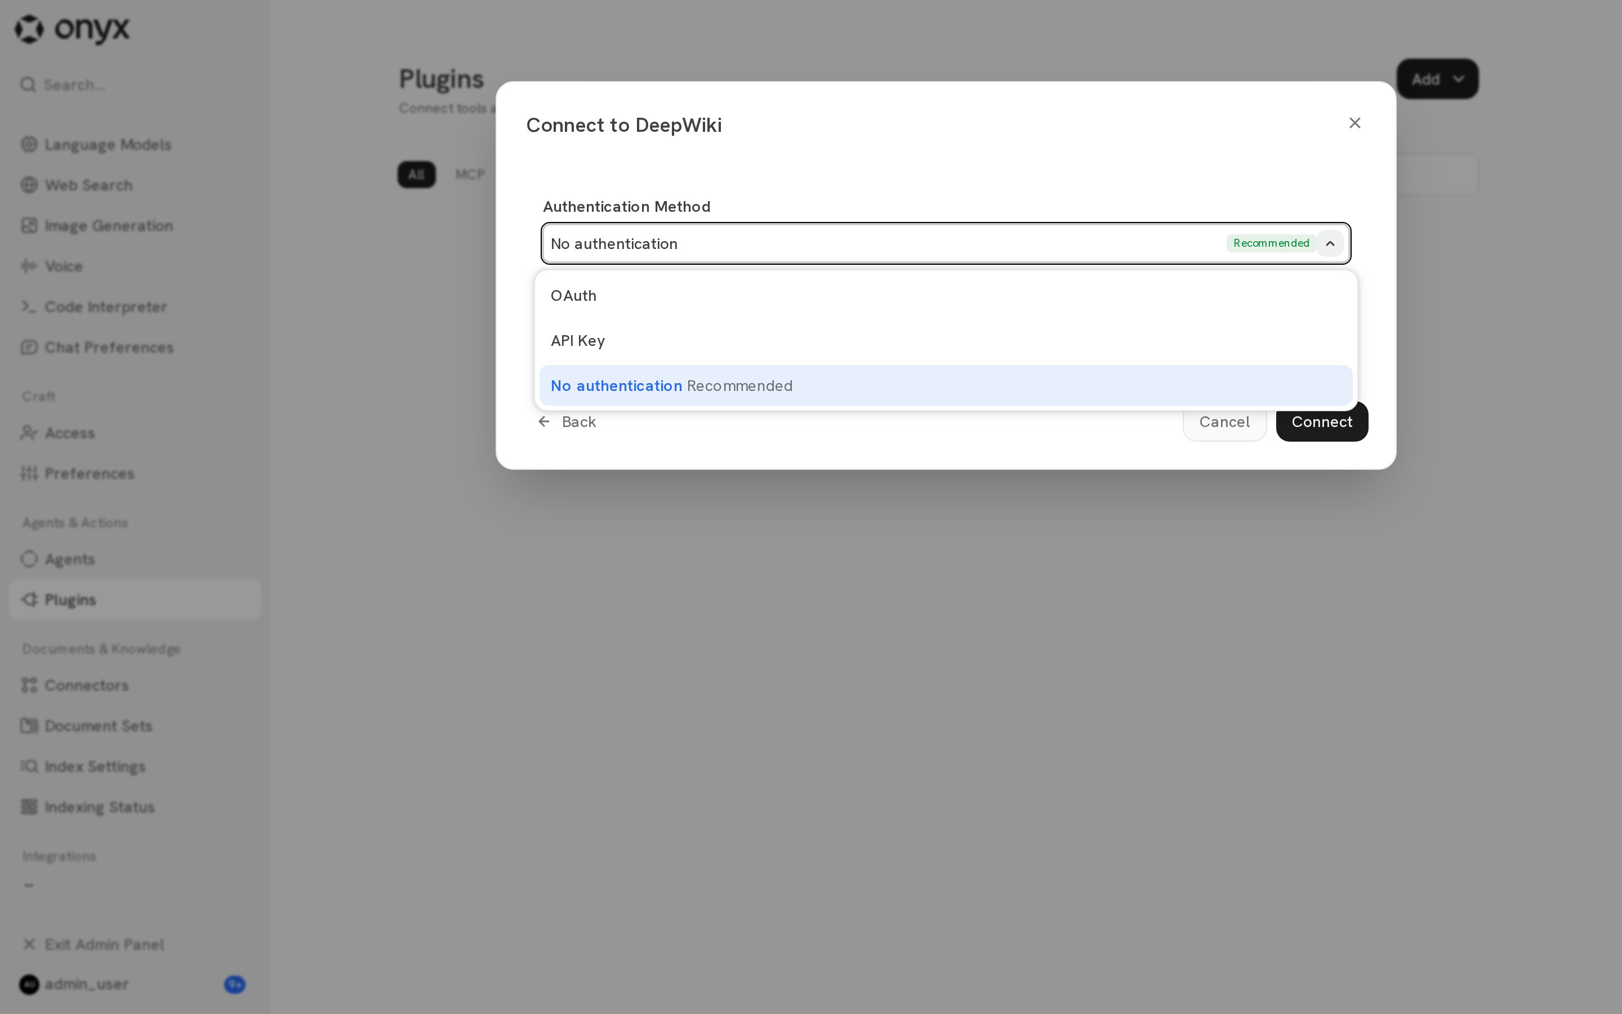
Task: Select No authentication Recommended option
Action: pyautogui.click(x=946, y=386)
